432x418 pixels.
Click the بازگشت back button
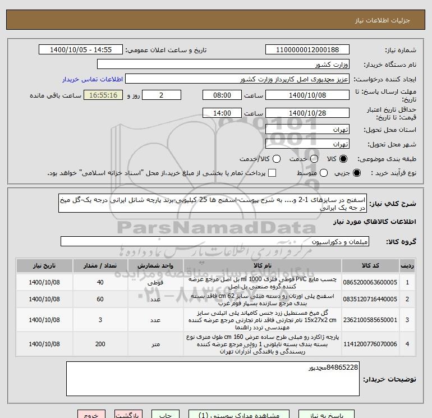(x=128, y=415)
